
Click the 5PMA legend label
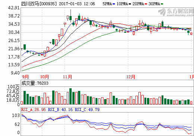(x=107, y=4)
